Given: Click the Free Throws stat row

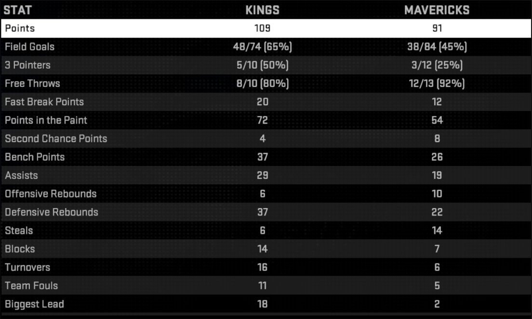Looking at the screenshot, I should (266, 83).
